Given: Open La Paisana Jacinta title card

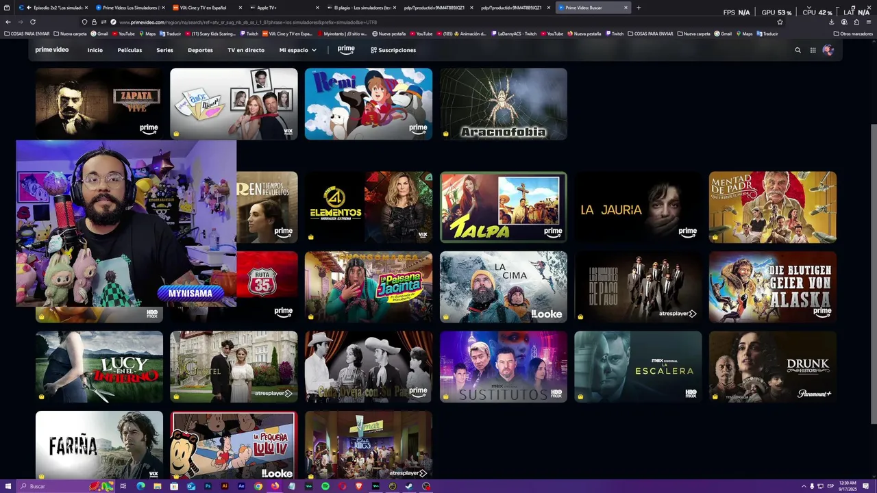Looking at the screenshot, I should (x=369, y=287).
